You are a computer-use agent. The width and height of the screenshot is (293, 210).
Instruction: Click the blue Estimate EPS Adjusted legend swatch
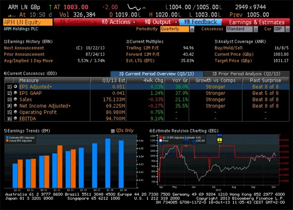(7, 137)
